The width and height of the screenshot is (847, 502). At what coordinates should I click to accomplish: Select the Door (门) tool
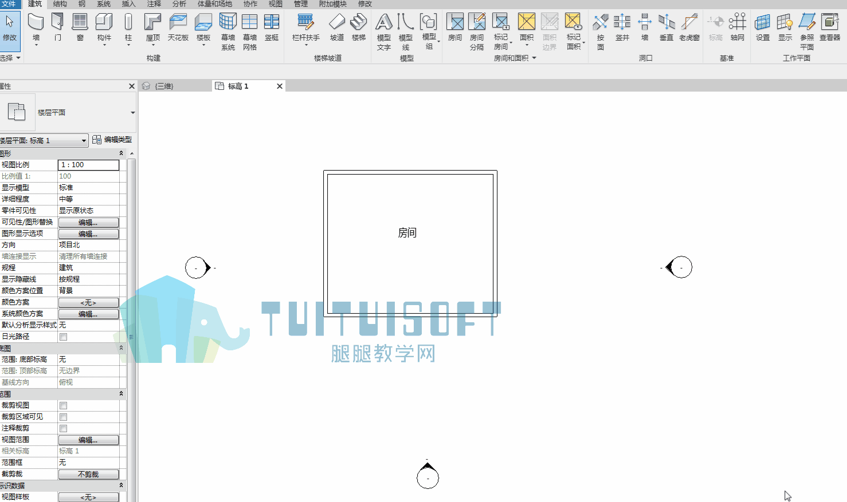pos(57,28)
